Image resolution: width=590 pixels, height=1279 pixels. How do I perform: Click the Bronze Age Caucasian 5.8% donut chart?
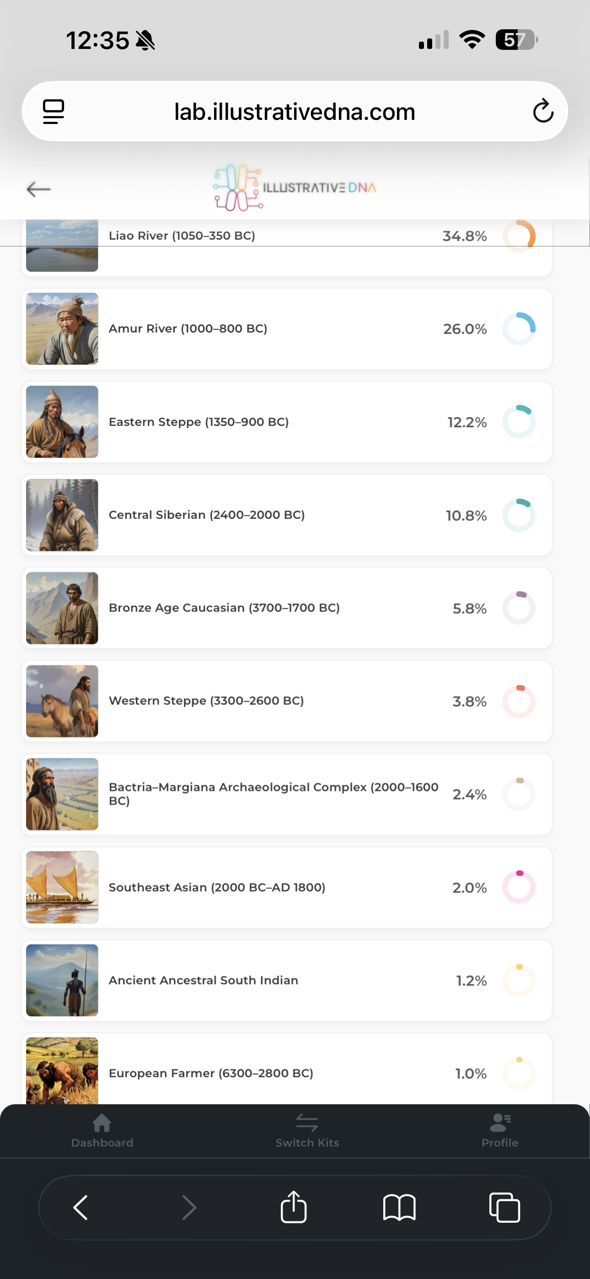[x=519, y=608]
